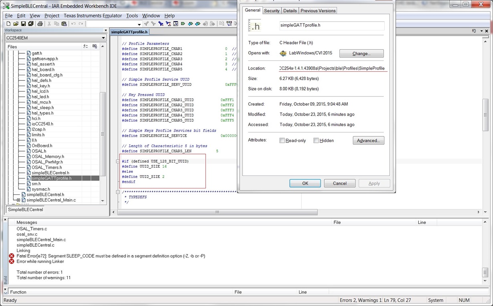The height and width of the screenshot is (306, 493).
Task: Click the 'Error while running Linker' red icon
Action: click(12, 262)
